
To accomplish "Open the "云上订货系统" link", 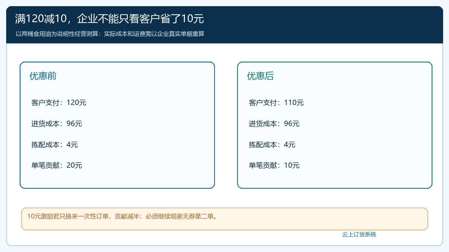I will pyautogui.click(x=359, y=234).
